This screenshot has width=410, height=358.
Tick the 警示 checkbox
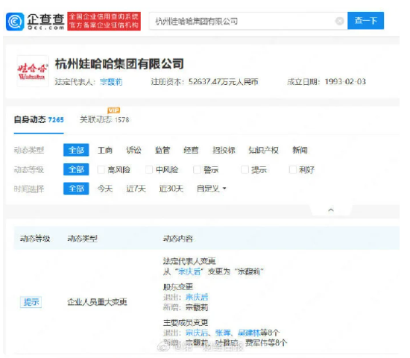coord(197,169)
